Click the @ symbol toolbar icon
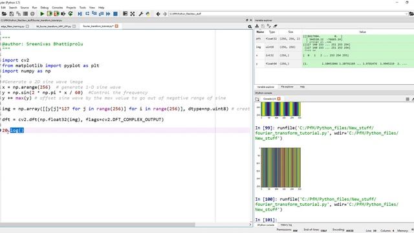 [32, 14]
